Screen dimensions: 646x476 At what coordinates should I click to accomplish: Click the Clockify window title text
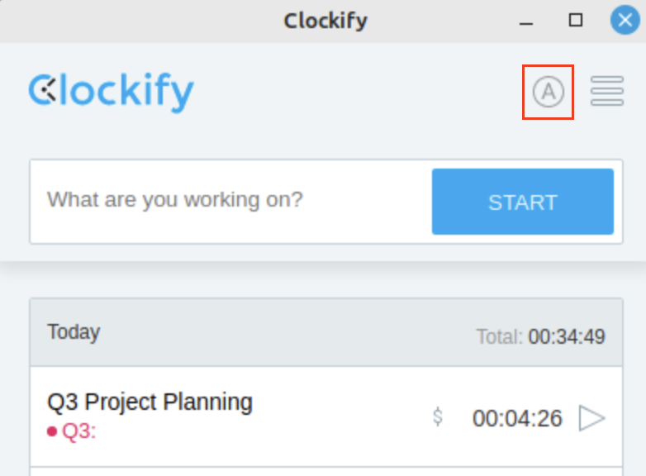[x=325, y=21]
